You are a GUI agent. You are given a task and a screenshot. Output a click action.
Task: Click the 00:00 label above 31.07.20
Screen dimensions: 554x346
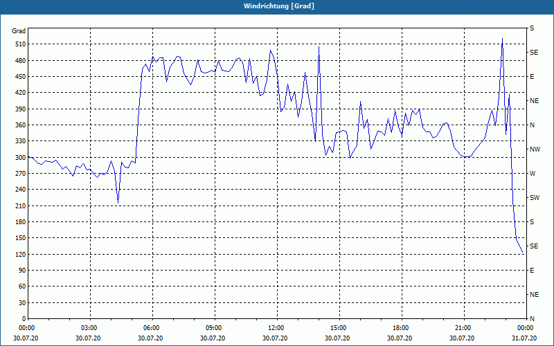coord(525,328)
